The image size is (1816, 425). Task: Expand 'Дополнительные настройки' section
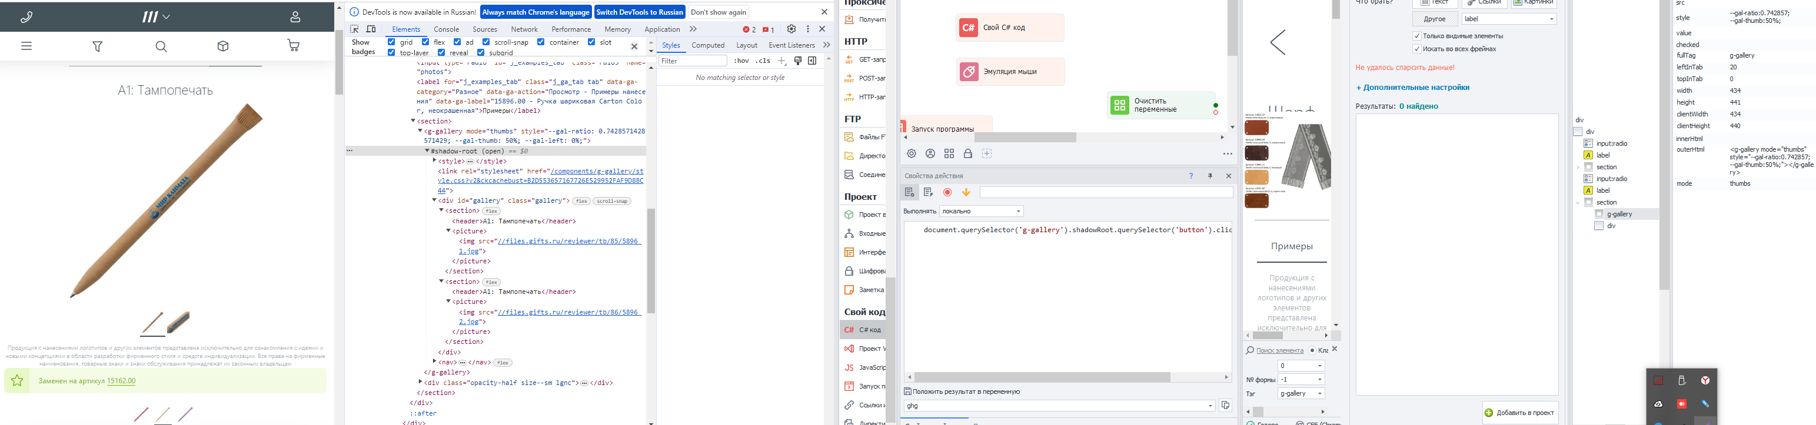(1412, 87)
